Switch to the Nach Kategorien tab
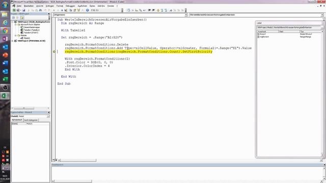Image resolution: width=326 pixels, height=183 pixels. tap(31, 120)
